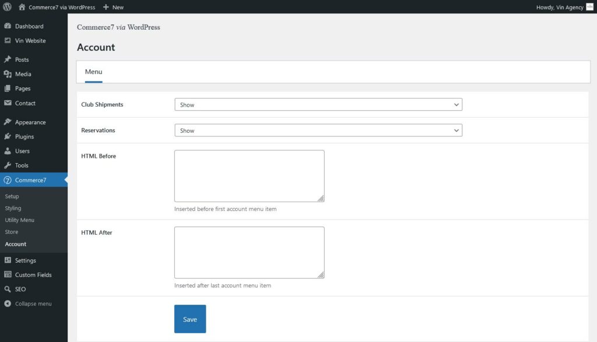Collapse the admin sidebar menu

[34, 304]
